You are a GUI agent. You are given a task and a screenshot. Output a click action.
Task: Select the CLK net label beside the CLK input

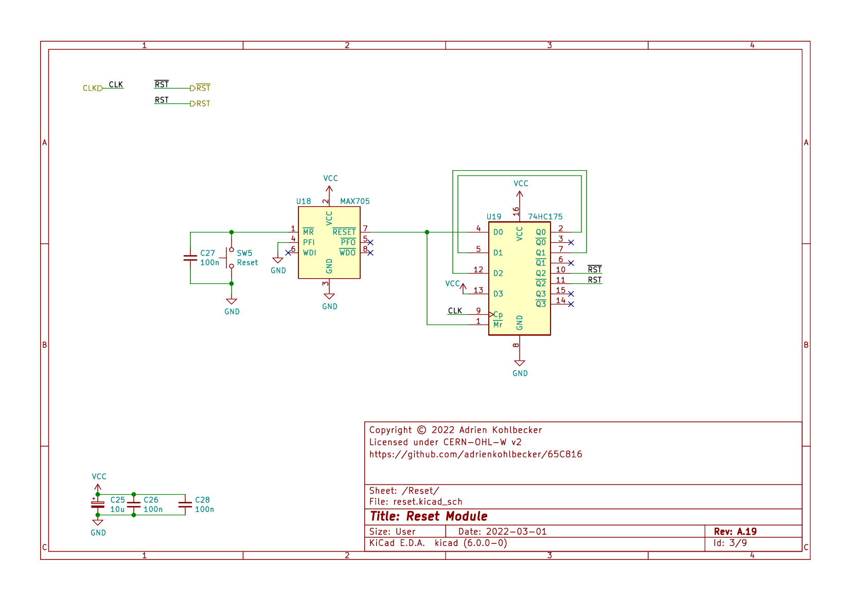pyautogui.click(x=116, y=85)
